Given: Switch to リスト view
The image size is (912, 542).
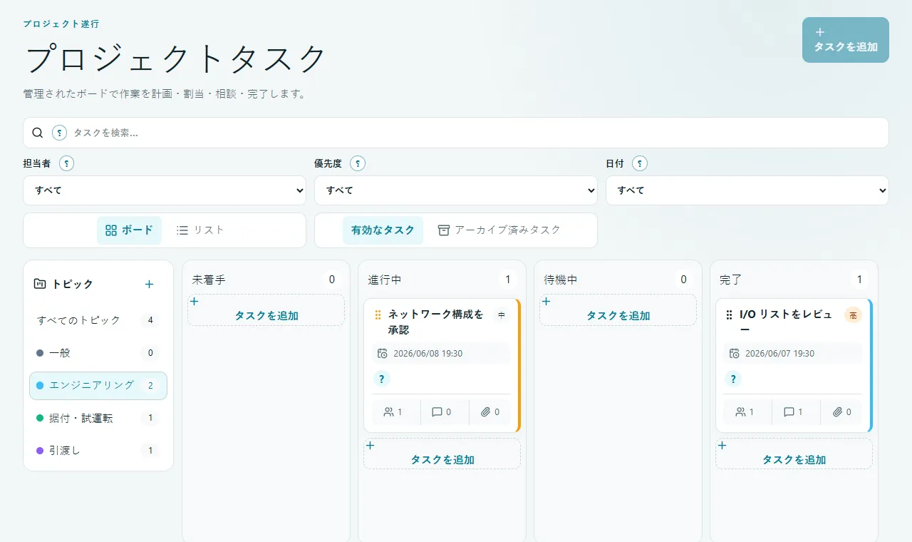Looking at the screenshot, I should (x=200, y=230).
